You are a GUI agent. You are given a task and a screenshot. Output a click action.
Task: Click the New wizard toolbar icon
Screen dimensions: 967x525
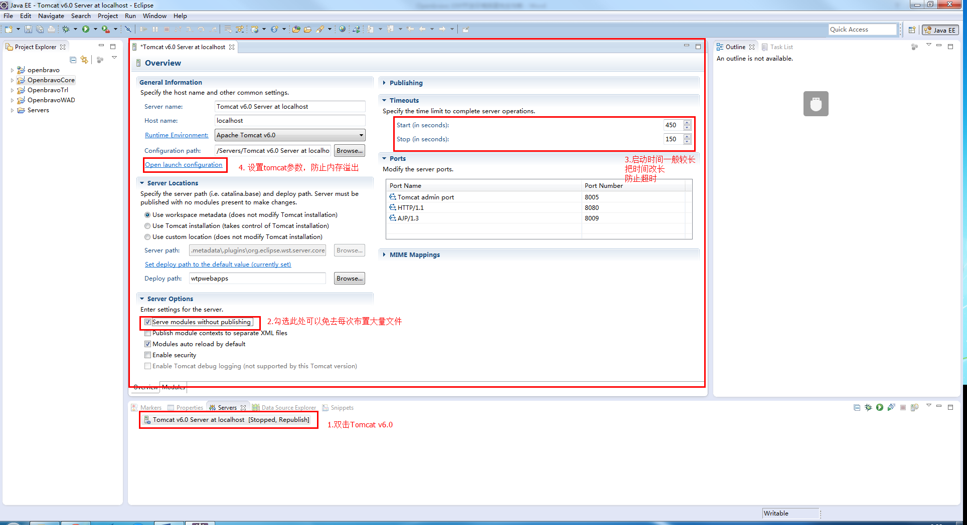(9, 29)
